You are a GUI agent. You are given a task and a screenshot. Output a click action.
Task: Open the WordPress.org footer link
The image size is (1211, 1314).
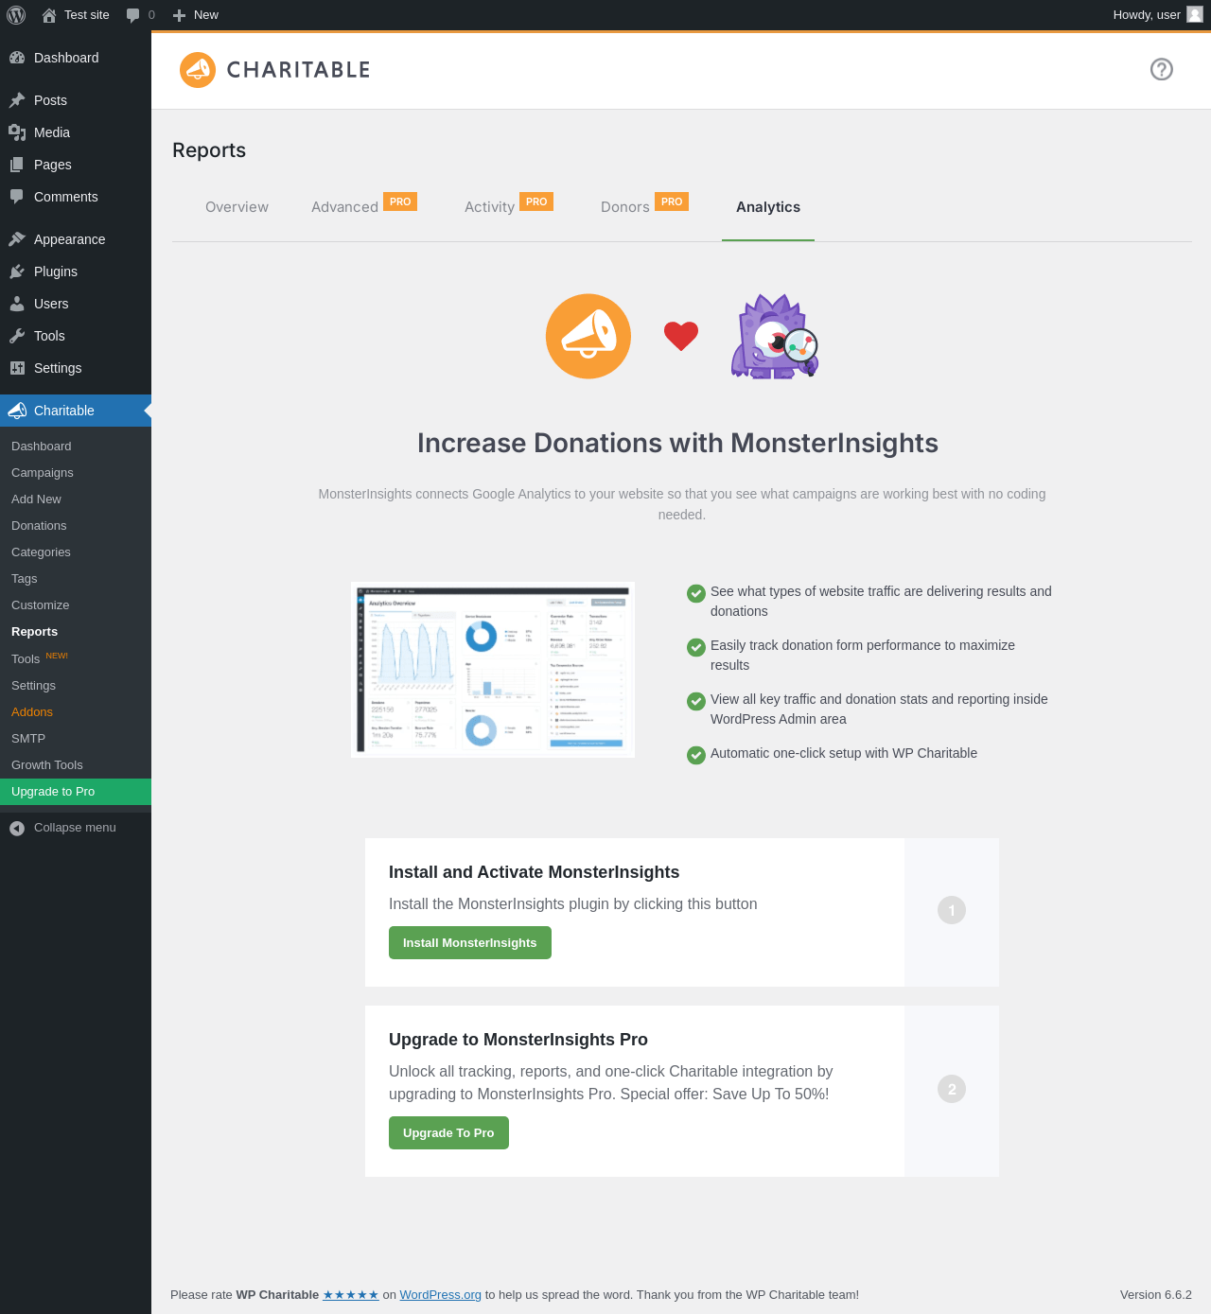pos(441,1295)
